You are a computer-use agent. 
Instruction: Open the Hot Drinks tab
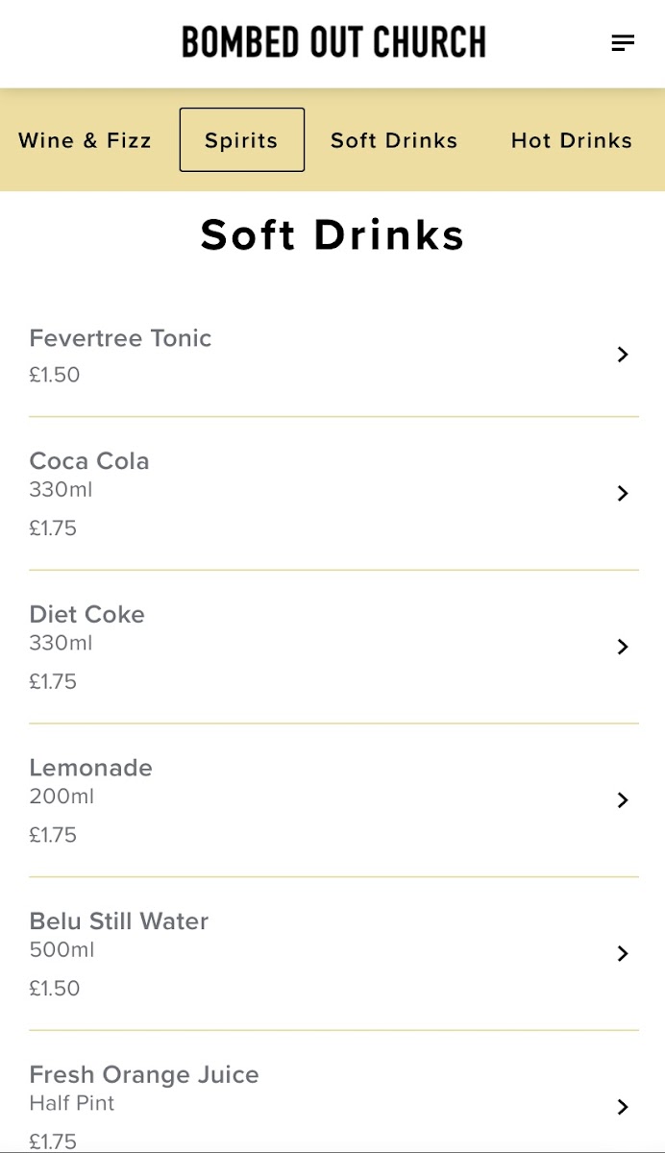click(x=571, y=140)
